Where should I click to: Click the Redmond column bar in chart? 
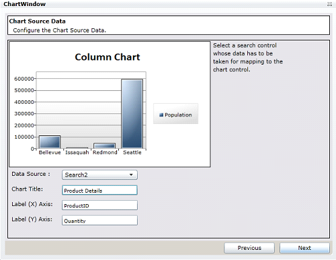point(104,145)
